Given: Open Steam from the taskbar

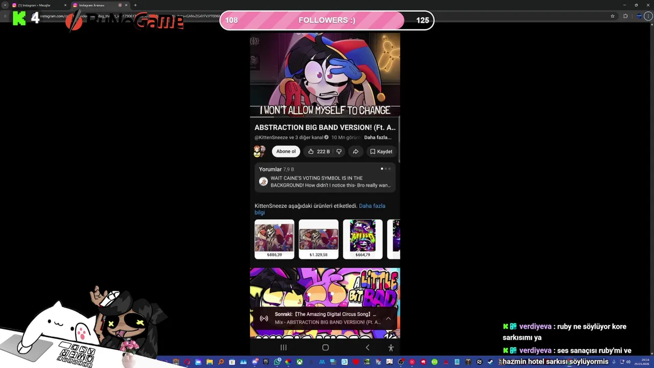Looking at the screenshot, I should point(491,362).
